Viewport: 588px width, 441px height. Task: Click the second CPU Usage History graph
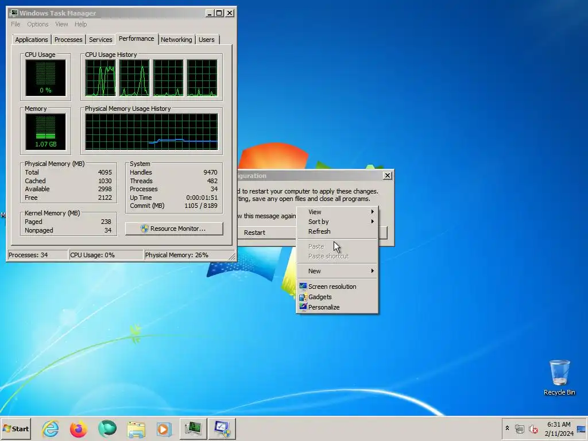[x=134, y=78]
